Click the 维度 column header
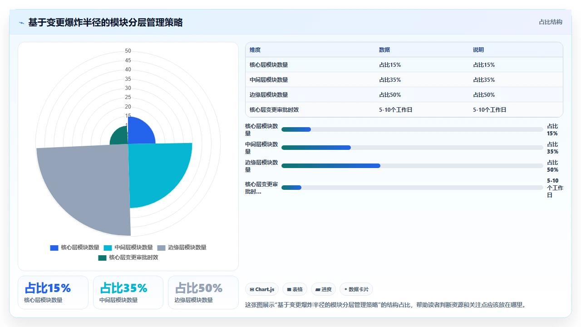581x327 pixels. tap(255, 50)
